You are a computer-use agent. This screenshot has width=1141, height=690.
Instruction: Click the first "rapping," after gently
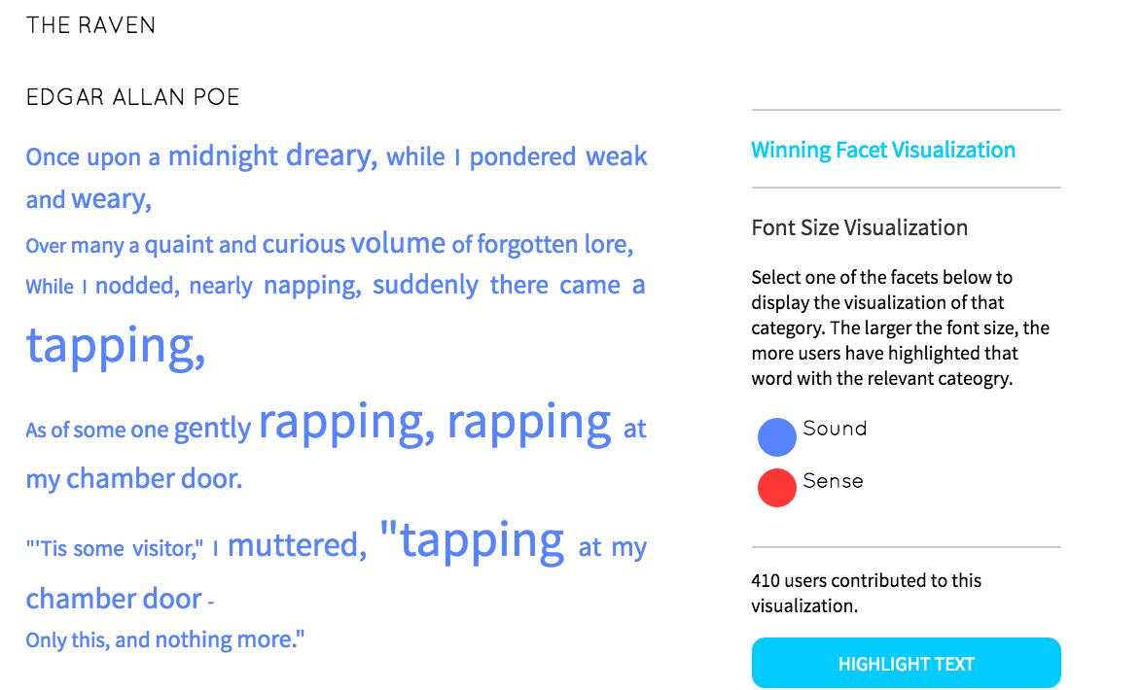click(347, 423)
